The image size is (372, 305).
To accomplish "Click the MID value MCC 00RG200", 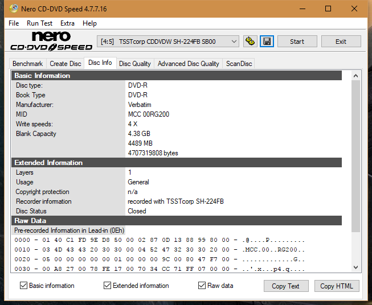I will tap(149, 114).
